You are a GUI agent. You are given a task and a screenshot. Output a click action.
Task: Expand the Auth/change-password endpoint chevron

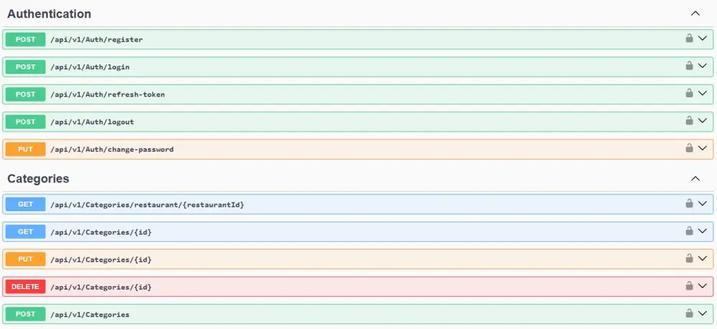pos(703,148)
